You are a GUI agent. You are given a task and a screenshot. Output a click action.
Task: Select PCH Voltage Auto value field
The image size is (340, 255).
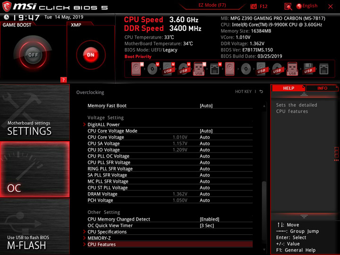click(x=204, y=200)
